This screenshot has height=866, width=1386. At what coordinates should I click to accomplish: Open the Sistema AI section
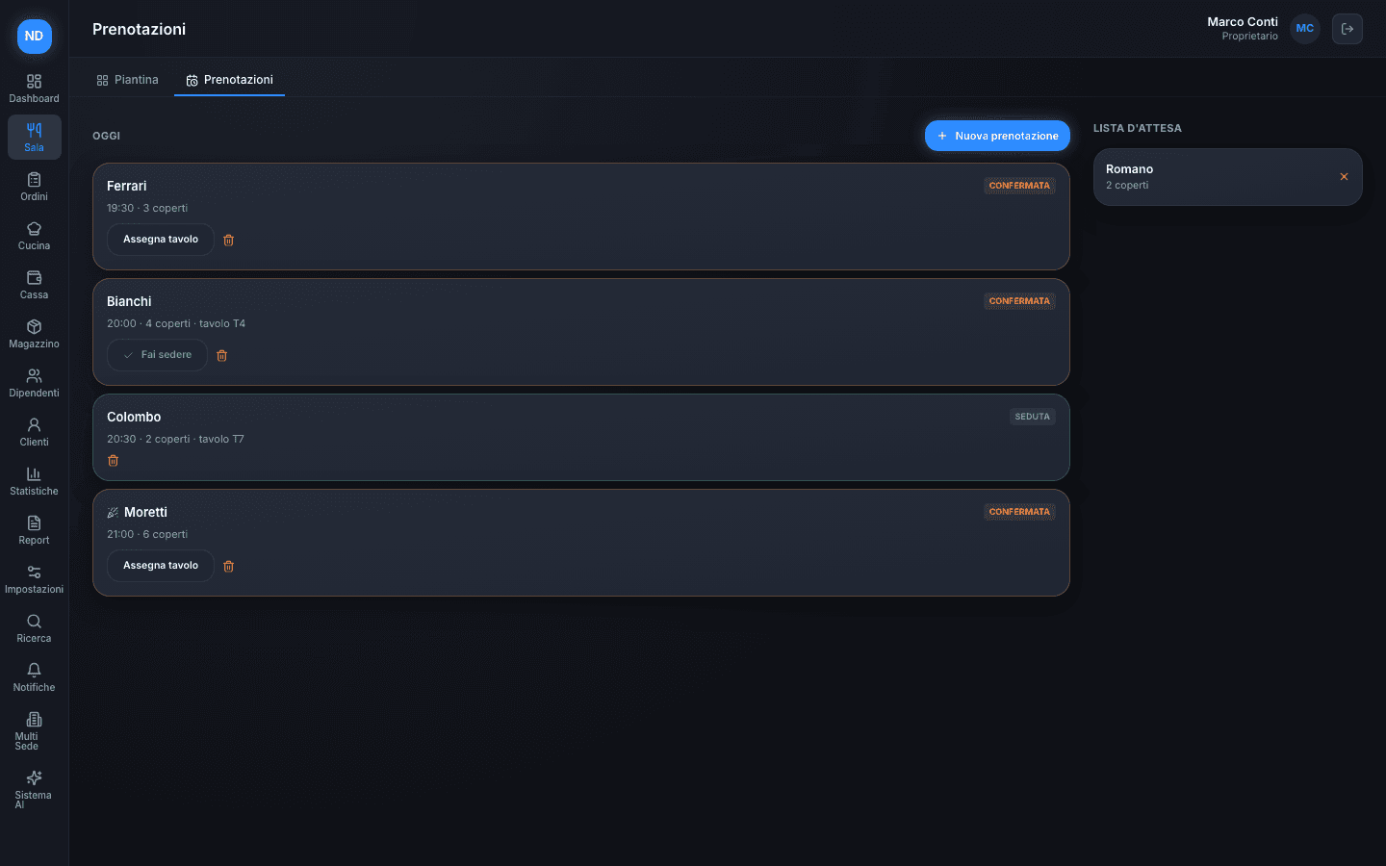click(x=34, y=789)
